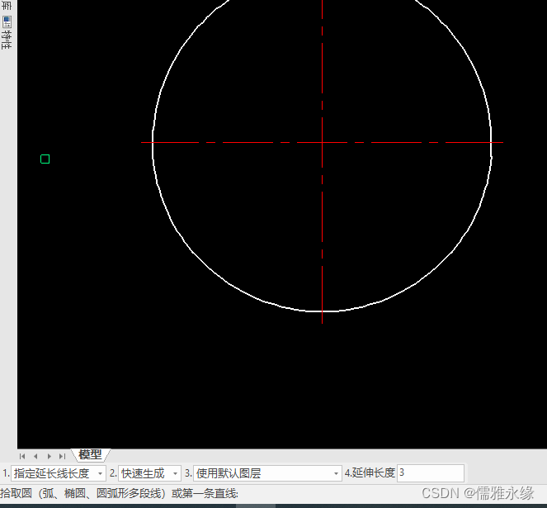Open the 快速生成 dropdown
This screenshot has height=508, width=547.
pyautogui.click(x=149, y=473)
